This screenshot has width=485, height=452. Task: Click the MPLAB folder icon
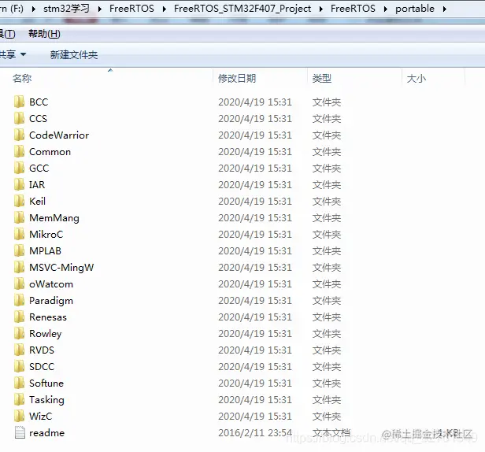point(19,250)
